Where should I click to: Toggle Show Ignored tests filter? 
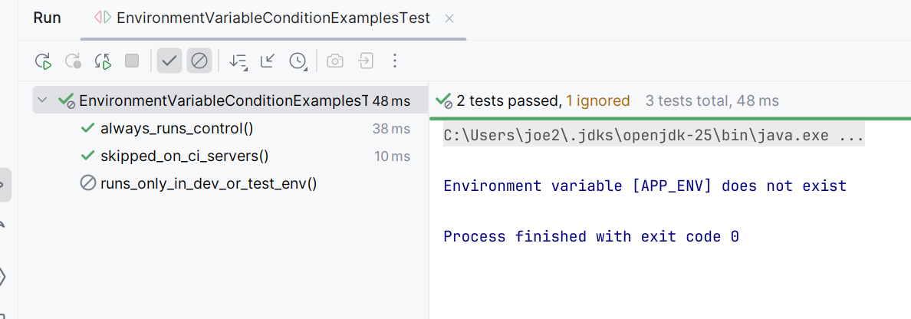(x=199, y=61)
